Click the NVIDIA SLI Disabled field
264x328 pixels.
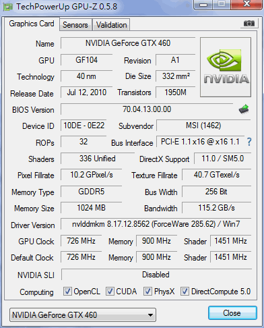coord(156,275)
